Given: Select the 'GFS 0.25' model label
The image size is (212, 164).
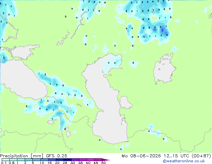Looking at the screenshot, I should tap(57, 156).
